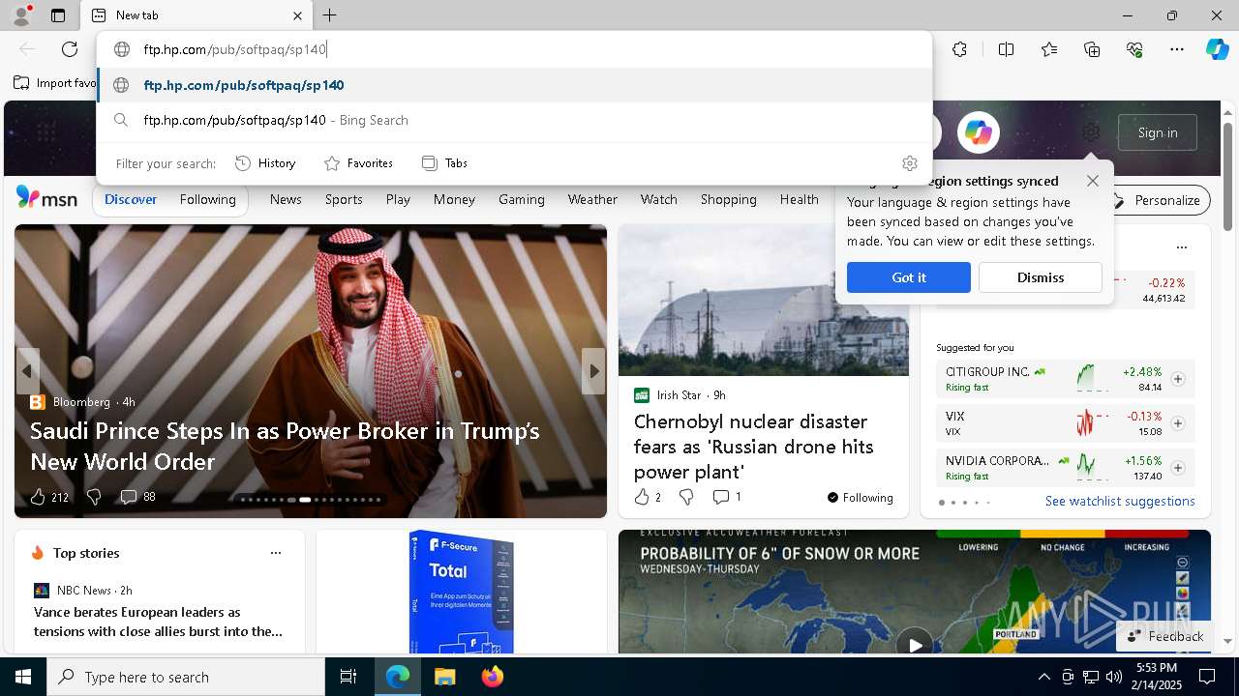
Task: Open the Weather menu item
Action: [x=592, y=199]
